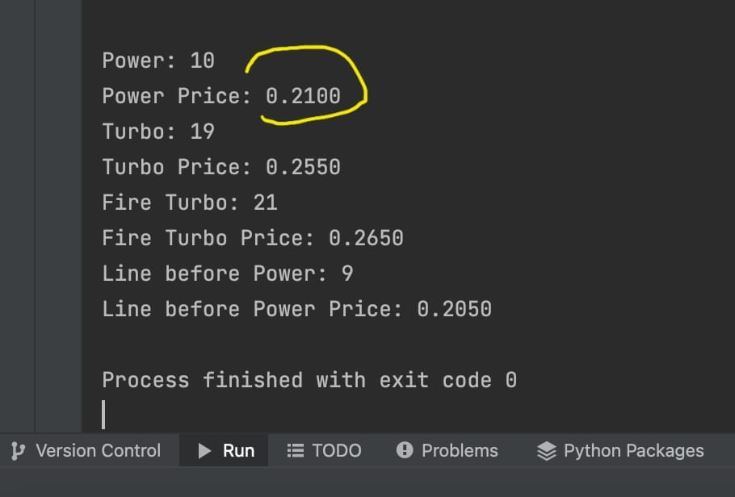Switch to the Run tab label
The height and width of the screenshot is (497, 735).
tap(238, 451)
